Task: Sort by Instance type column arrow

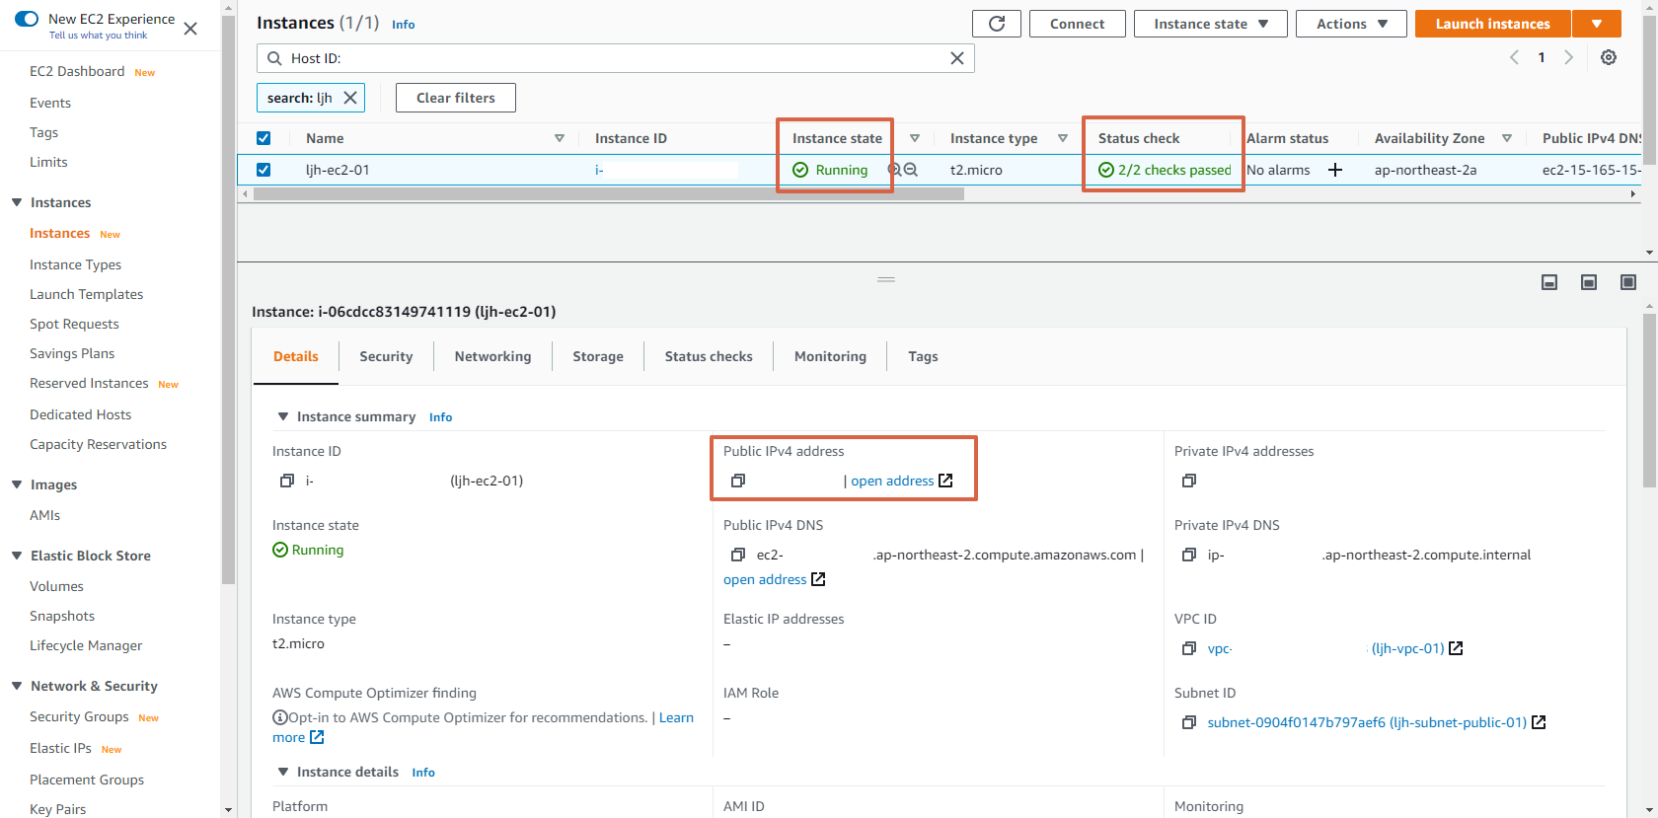Action: (1063, 138)
